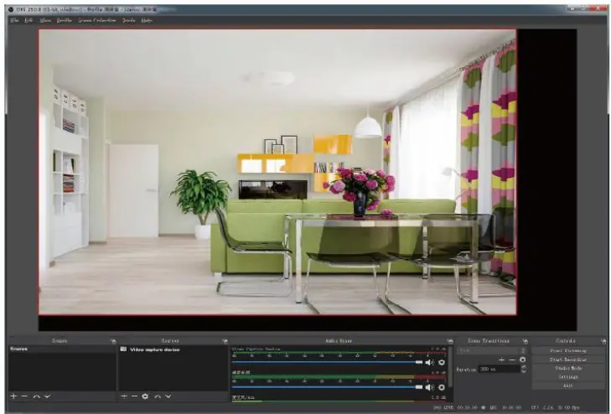
Task: Click the OBS logo in title bar
Action: tap(11, 9)
